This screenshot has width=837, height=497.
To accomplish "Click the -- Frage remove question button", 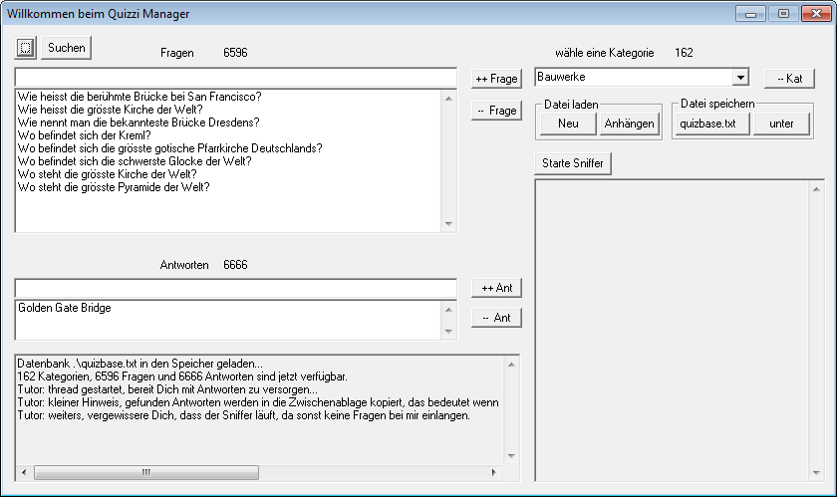I will pyautogui.click(x=496, y=111).
